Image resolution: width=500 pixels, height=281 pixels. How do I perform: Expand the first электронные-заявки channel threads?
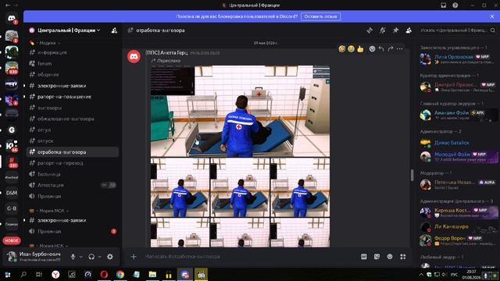(24, 86)
